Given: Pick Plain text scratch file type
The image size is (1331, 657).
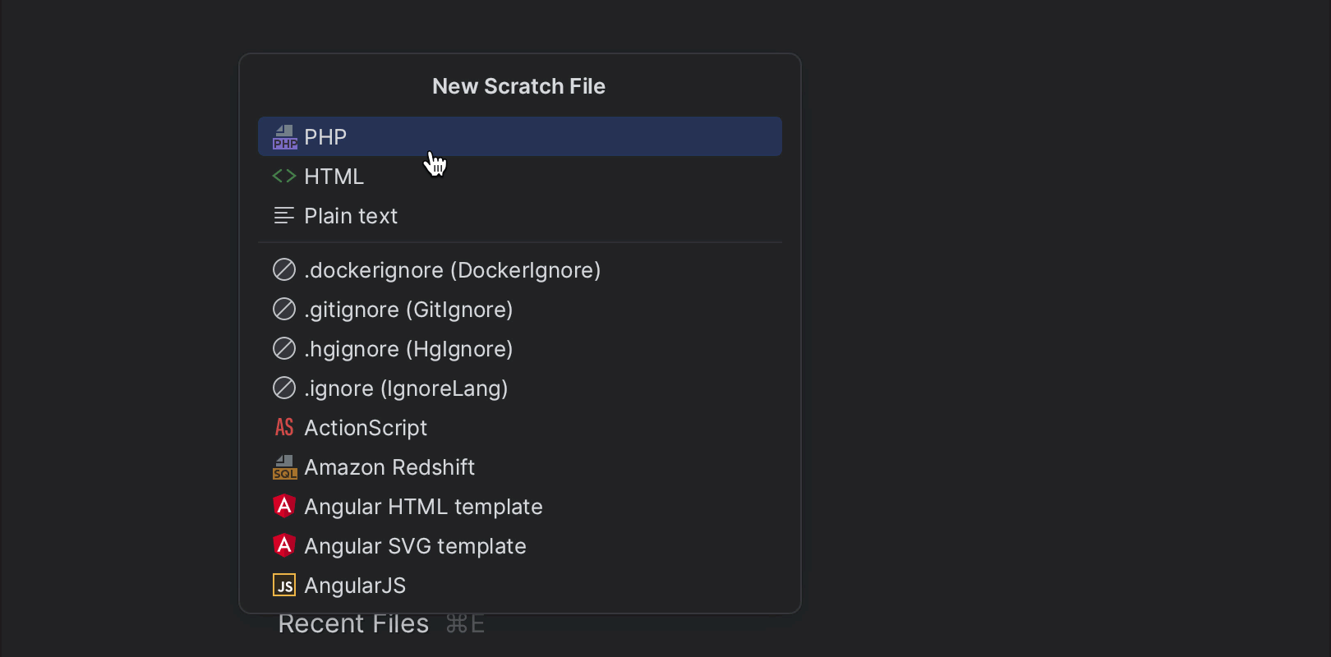Looking at the screenshot, I should click(351, 216).
